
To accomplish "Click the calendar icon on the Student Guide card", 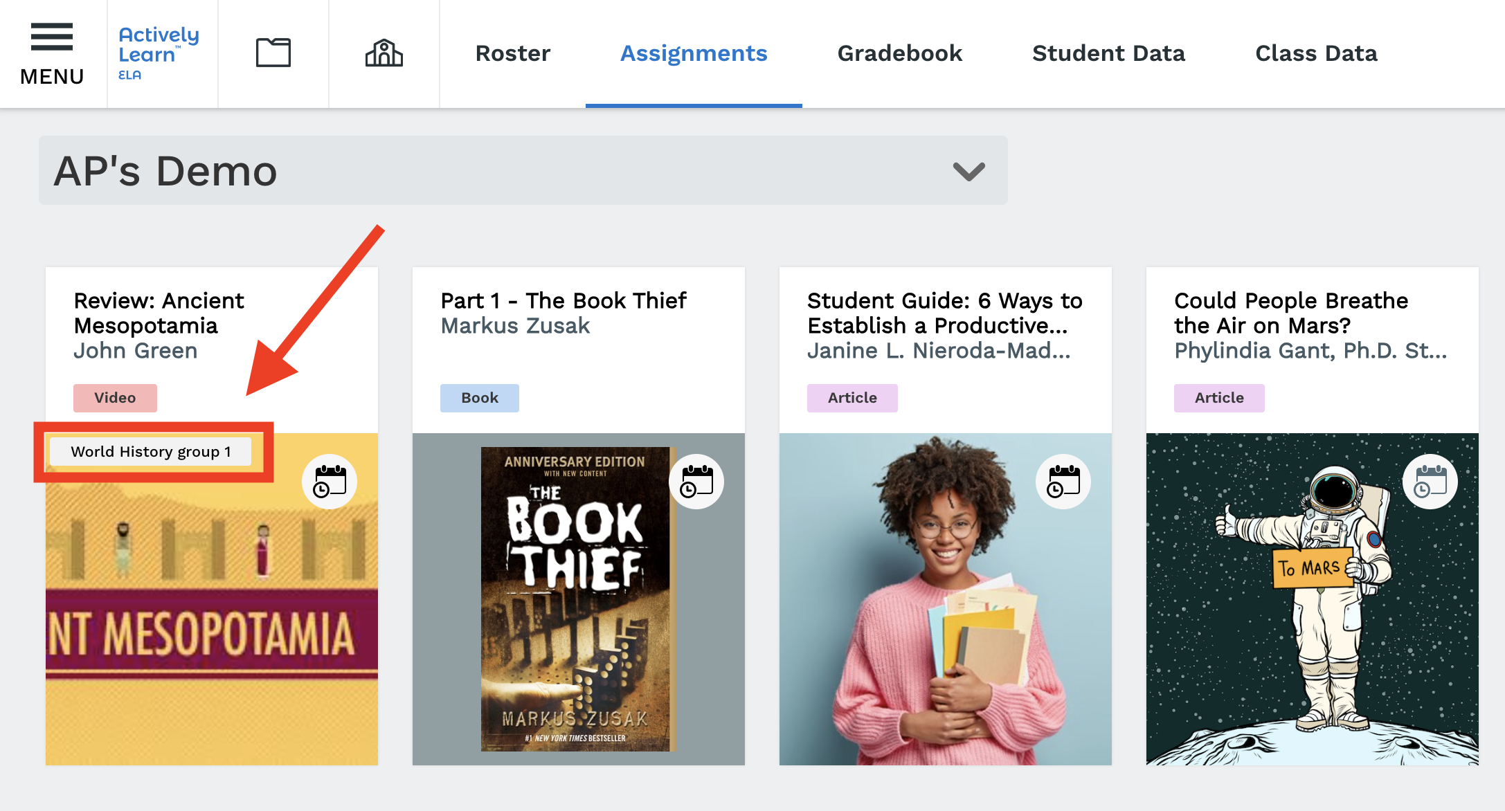I will (1062, 482).
